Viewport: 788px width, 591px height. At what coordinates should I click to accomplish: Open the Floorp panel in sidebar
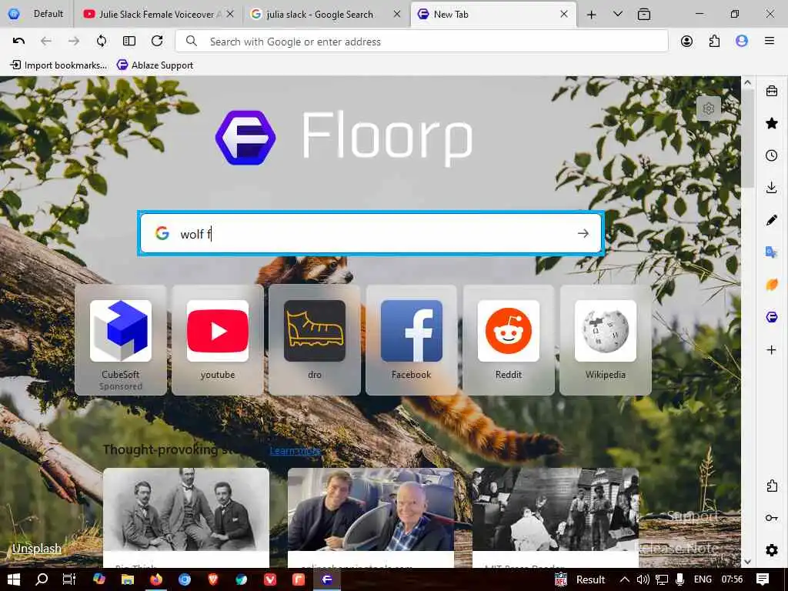click(771, 316)
